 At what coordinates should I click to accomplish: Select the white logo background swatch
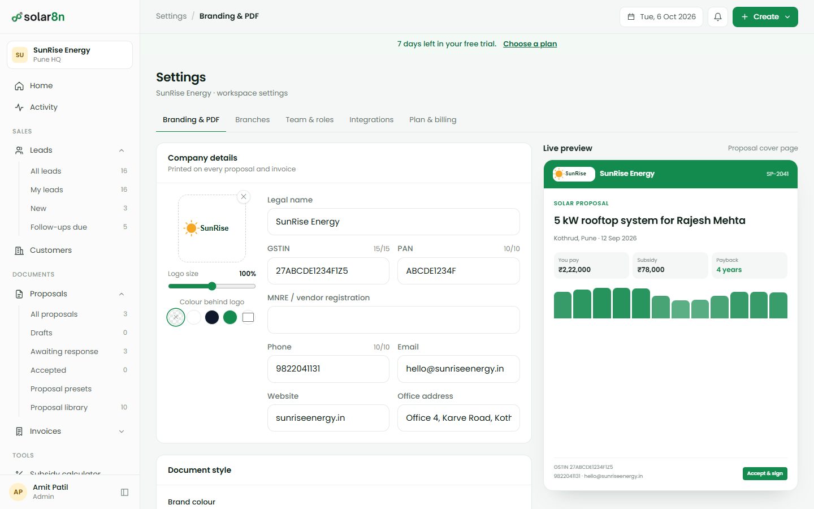pos(194,317)
